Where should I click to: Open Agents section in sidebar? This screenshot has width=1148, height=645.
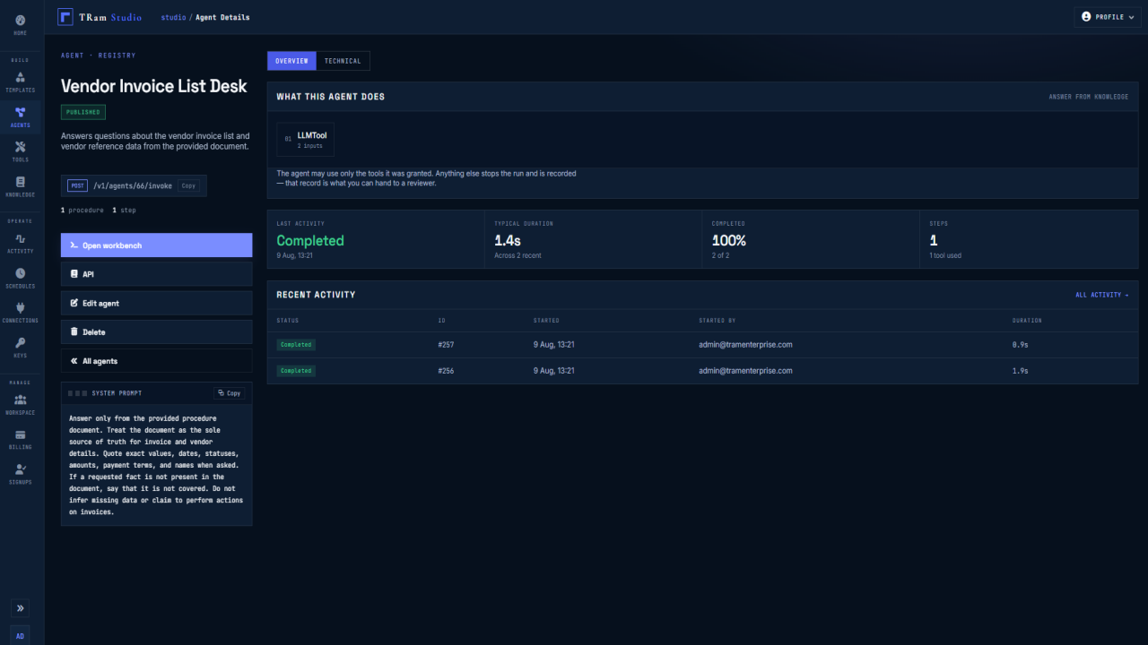click(x=20, y=116)
